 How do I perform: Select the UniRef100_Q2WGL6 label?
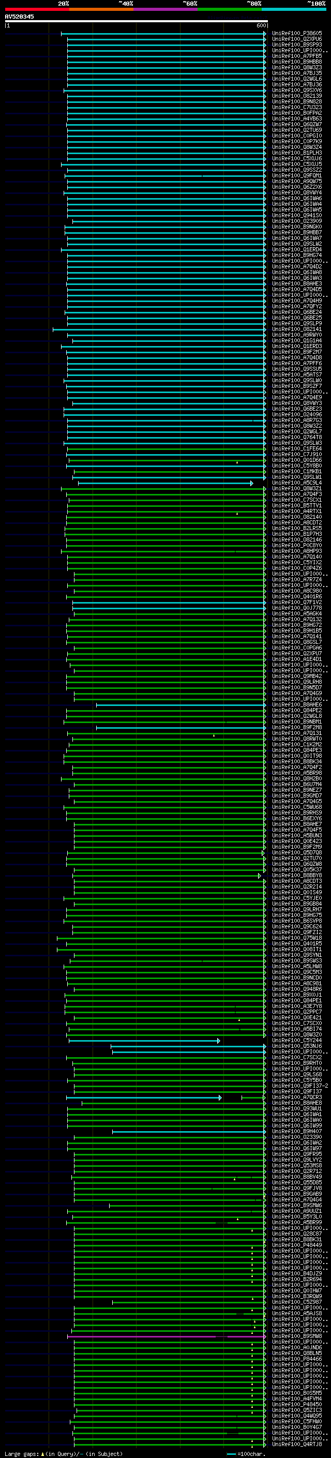point(297,79)
